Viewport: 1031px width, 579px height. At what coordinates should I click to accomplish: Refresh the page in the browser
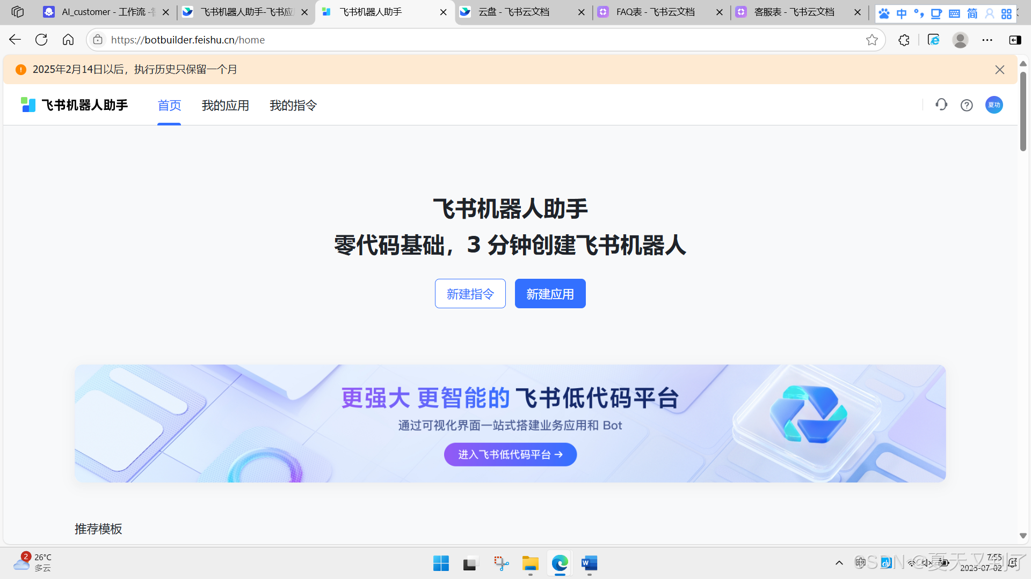[x=41, y=40]
